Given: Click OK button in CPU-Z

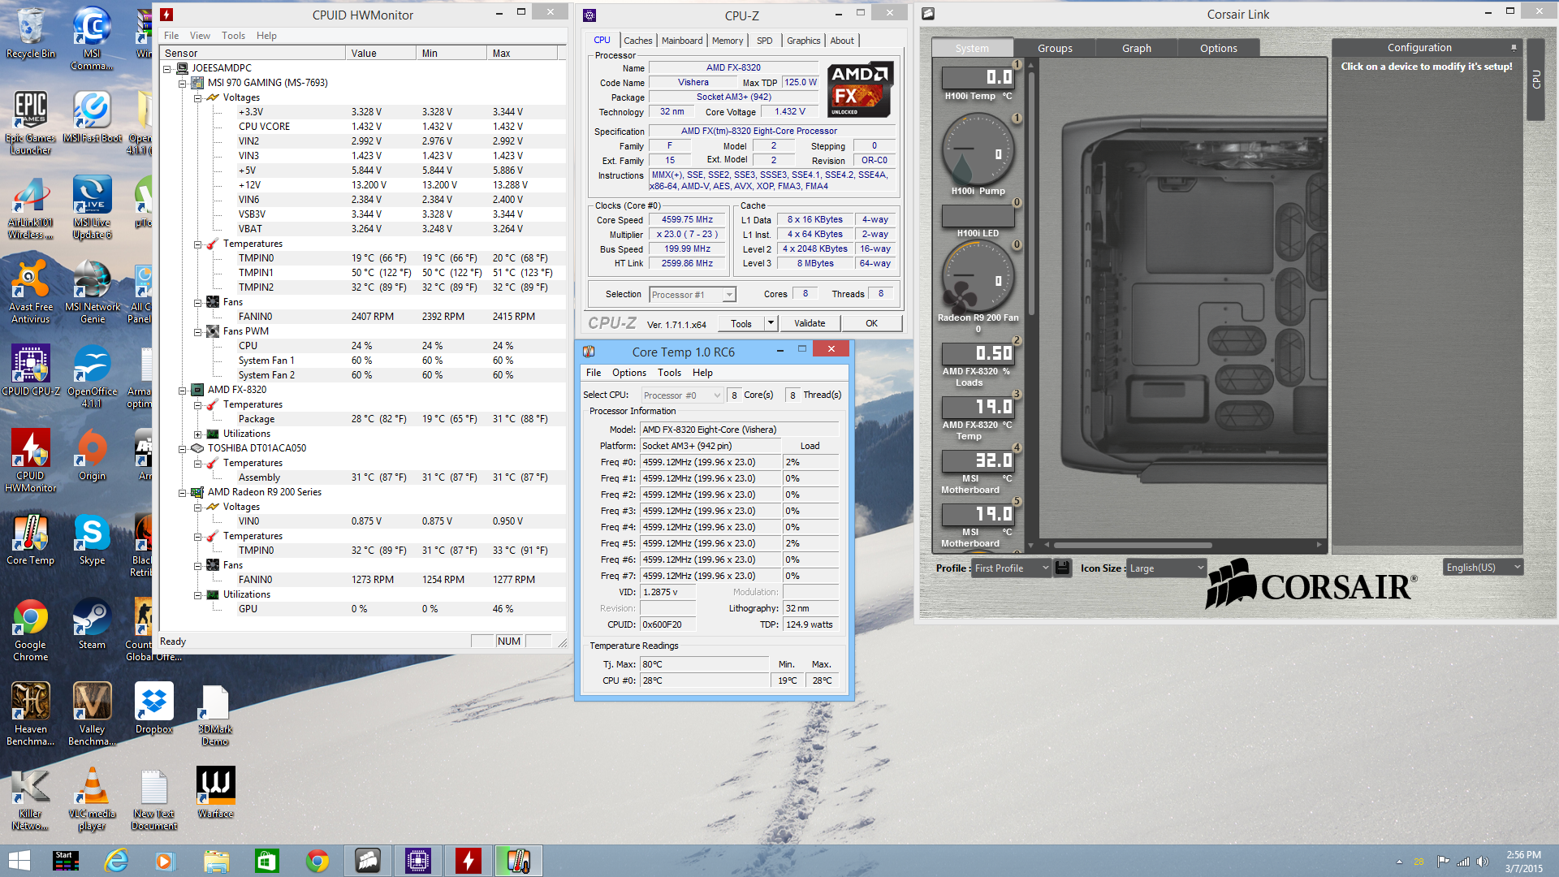Looking at the screenshot, I should coord(871,323).
